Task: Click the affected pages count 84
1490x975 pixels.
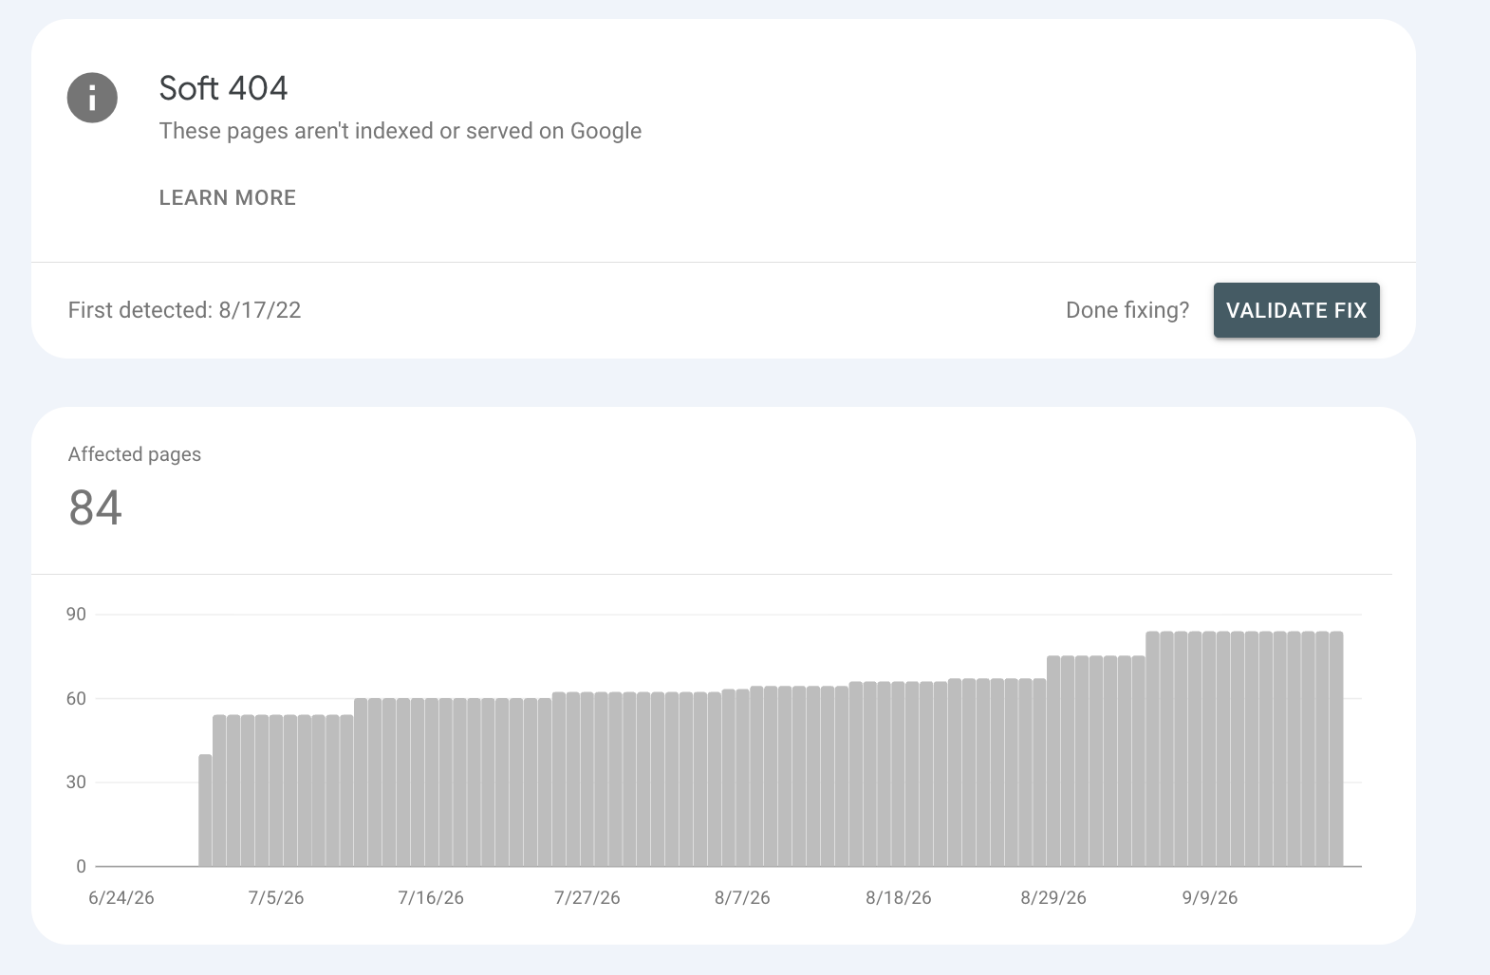Action: 96,507
